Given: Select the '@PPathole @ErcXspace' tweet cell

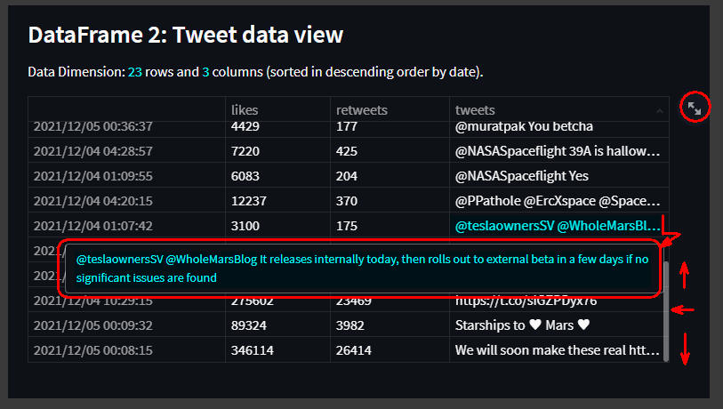Looking at the screenshot, I should click(x=559, y=201).
